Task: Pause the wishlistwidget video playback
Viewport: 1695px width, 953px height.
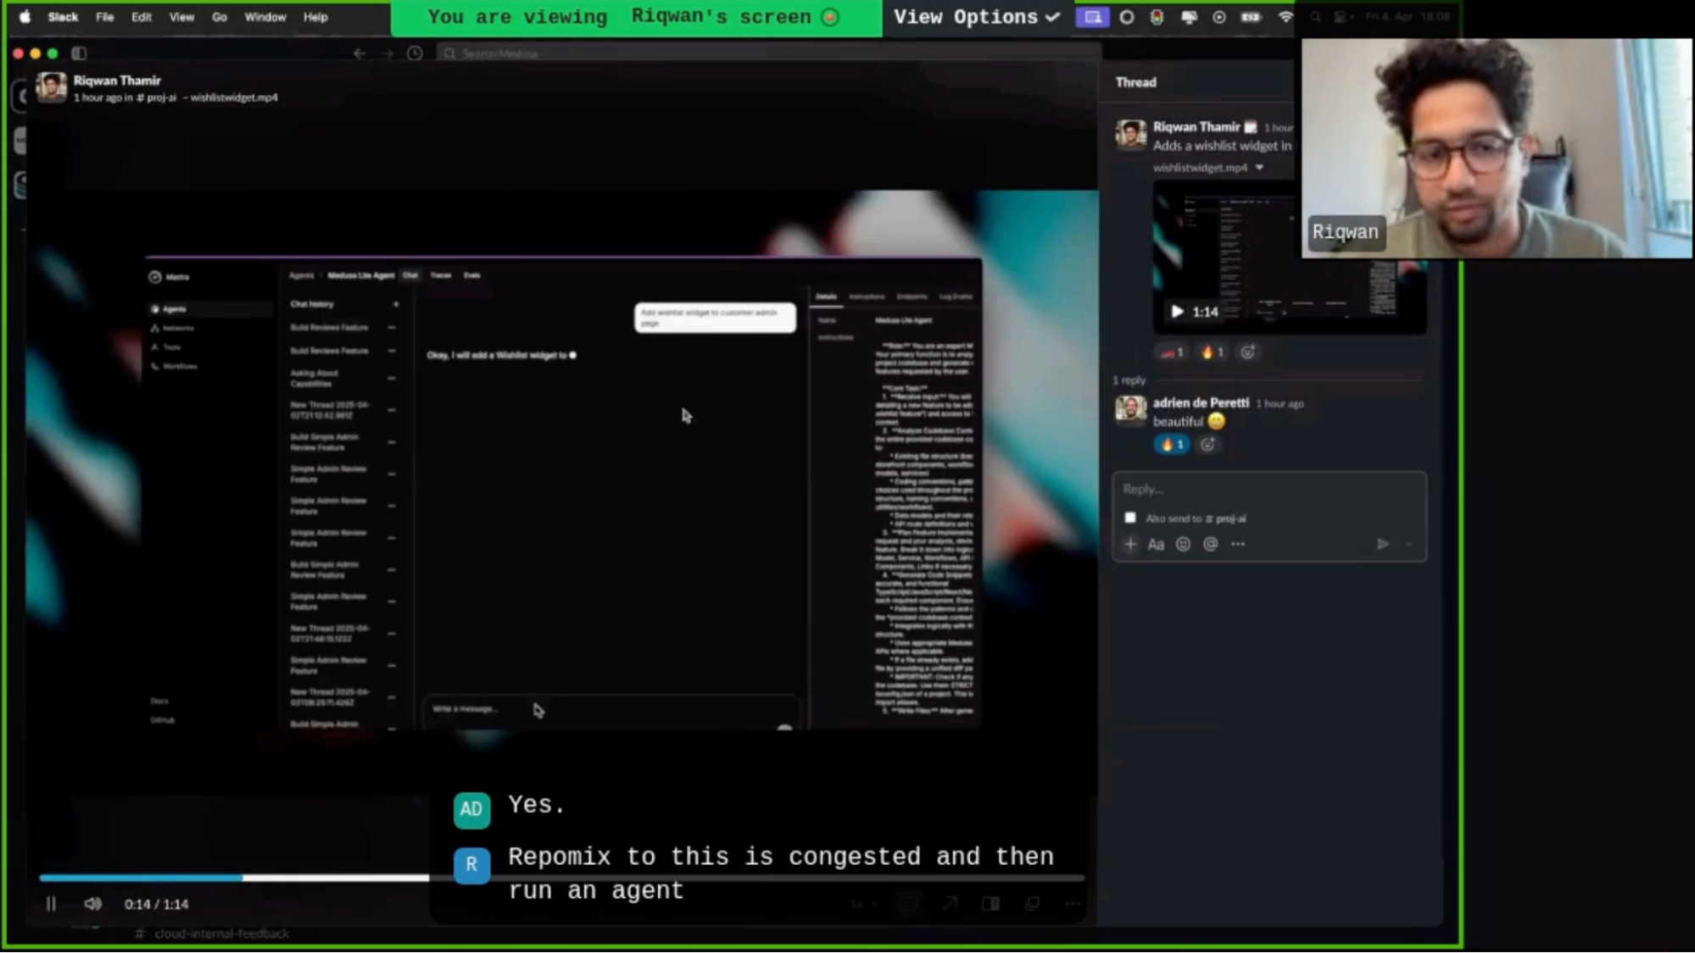Action: pos(51,904)
